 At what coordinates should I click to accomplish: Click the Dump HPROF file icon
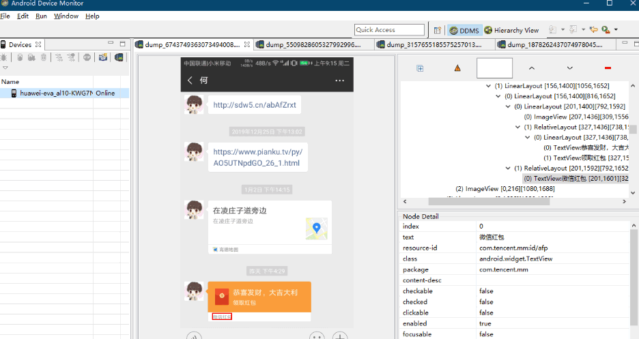coord(31,57)
